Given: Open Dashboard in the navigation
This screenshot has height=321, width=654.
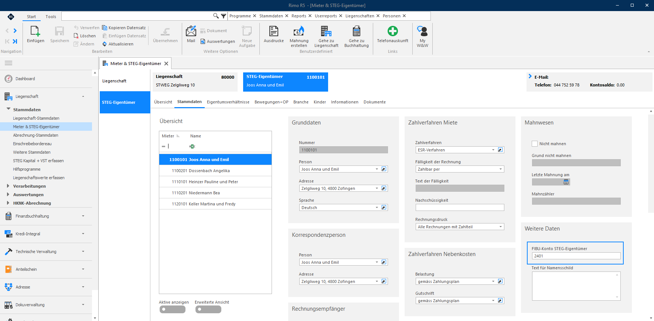Looking at the screenshot, I should [x=25, y=79].
